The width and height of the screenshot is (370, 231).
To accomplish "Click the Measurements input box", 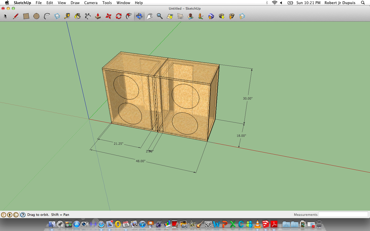I will [343, 215].
